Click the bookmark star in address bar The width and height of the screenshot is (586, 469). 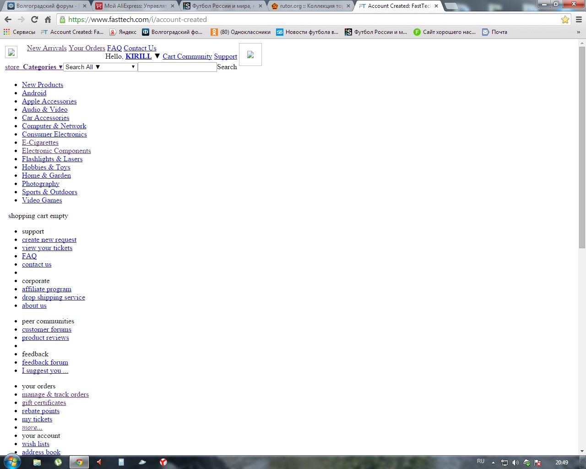coord(565,20)
